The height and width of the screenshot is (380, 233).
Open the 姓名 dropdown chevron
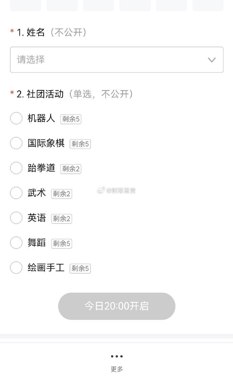pos(212,60)
